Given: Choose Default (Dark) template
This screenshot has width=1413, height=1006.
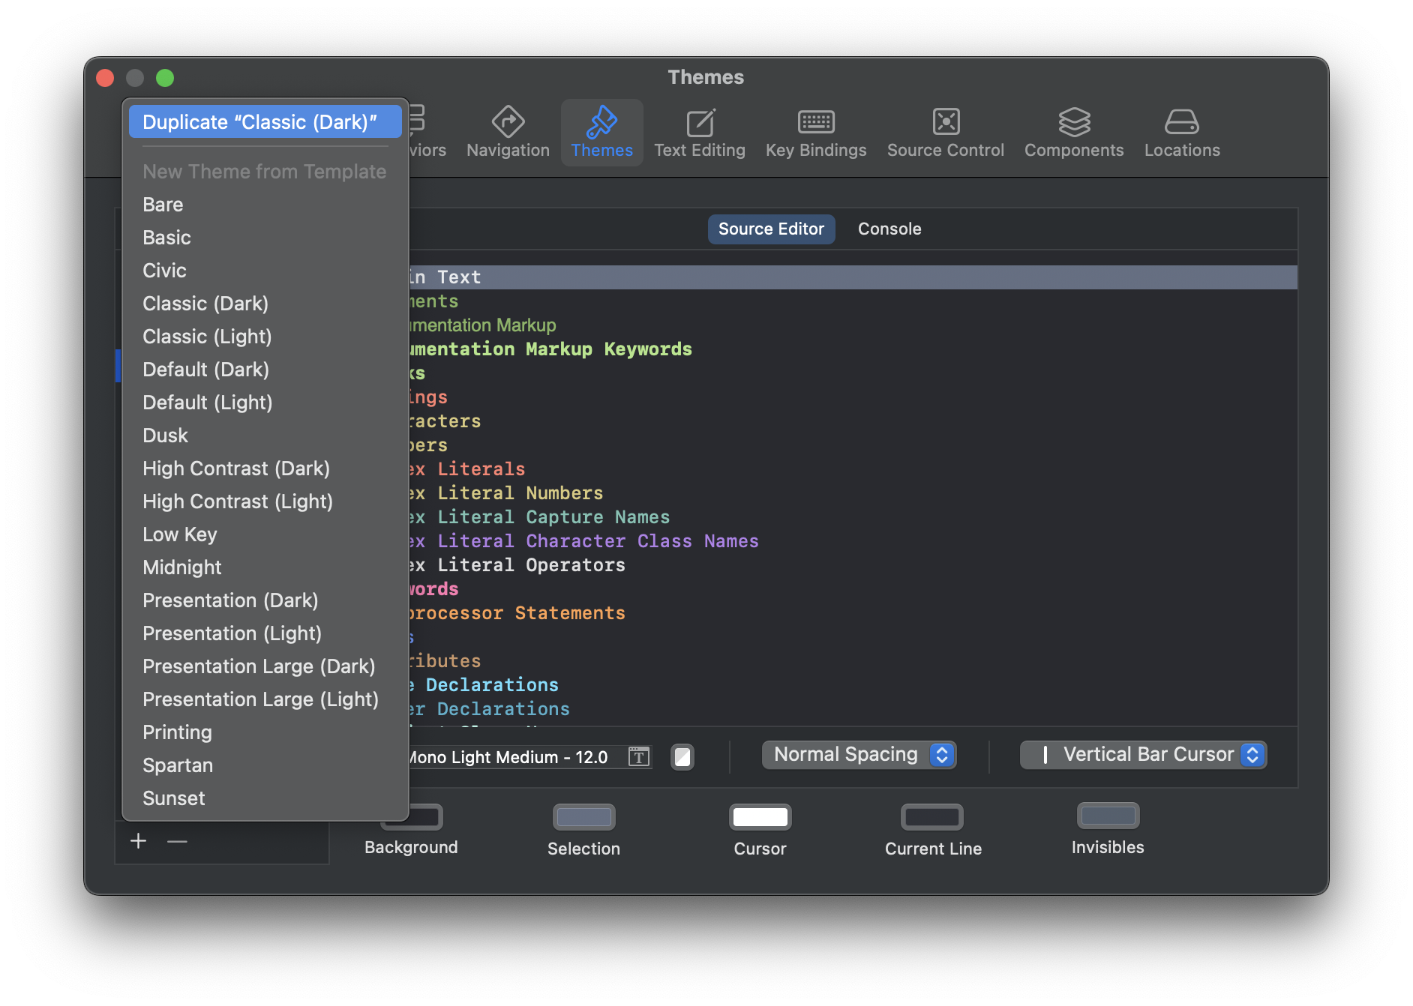Looking at the screenshot, I should [x=265, y=370].
